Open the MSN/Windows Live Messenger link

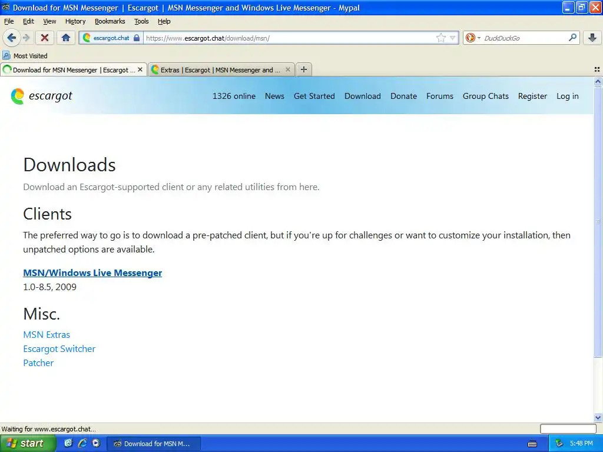point(92,273)
